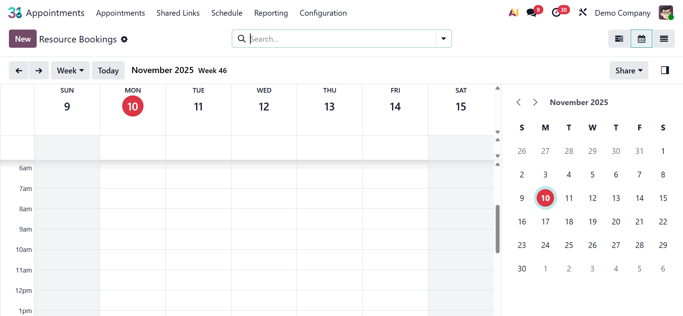Select October 31 in mini calendar

(639, 151)
